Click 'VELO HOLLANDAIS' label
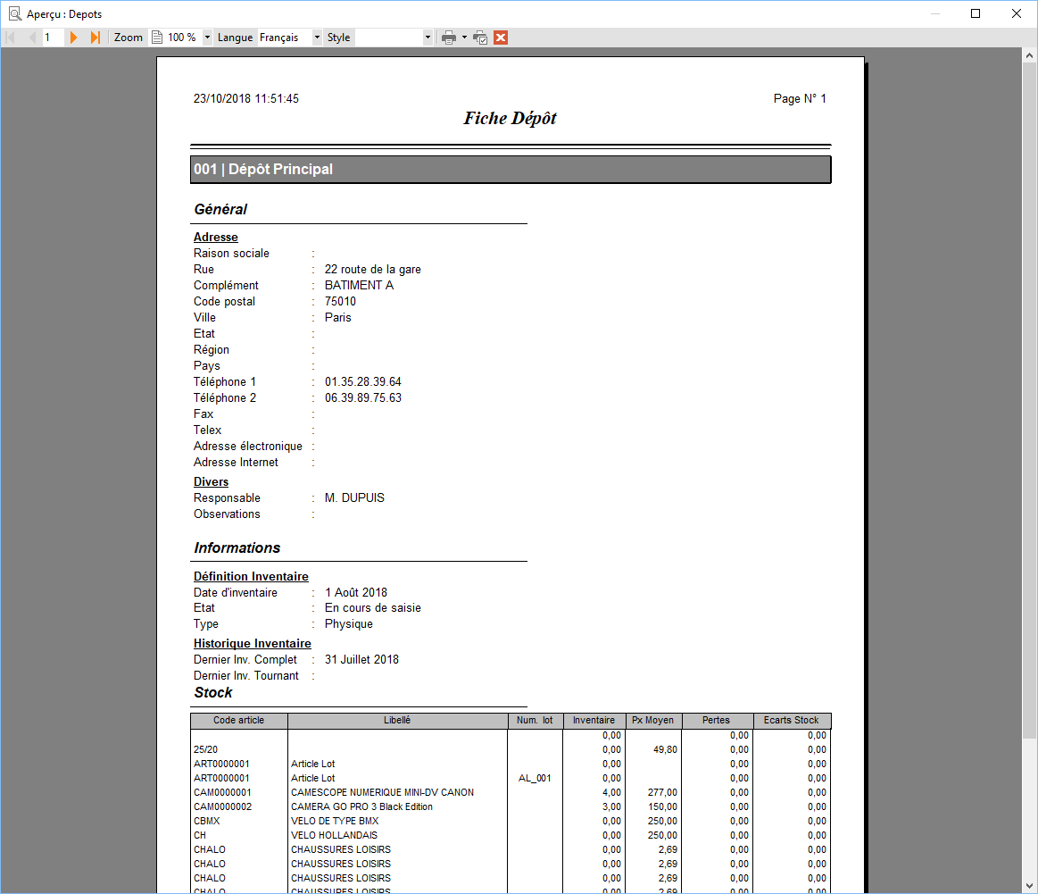The height and width of the screenshot is (894, 1038). pyautogui.click(x=335, y=836)
